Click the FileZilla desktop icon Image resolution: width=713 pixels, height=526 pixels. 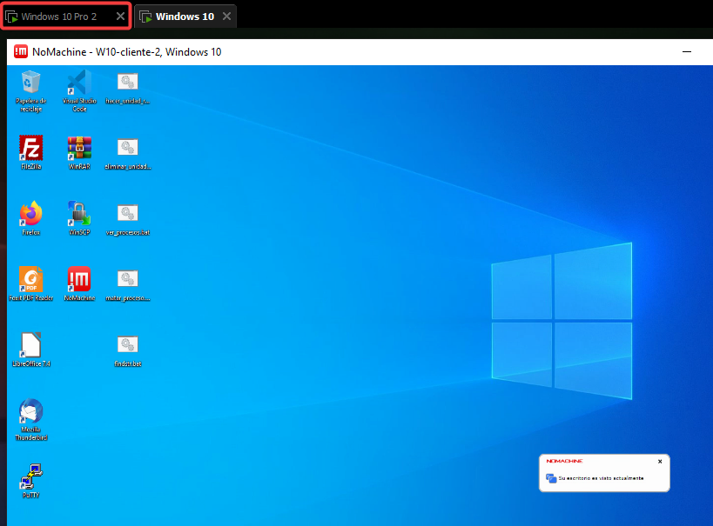pyautogui.click(x=31, y=149)
